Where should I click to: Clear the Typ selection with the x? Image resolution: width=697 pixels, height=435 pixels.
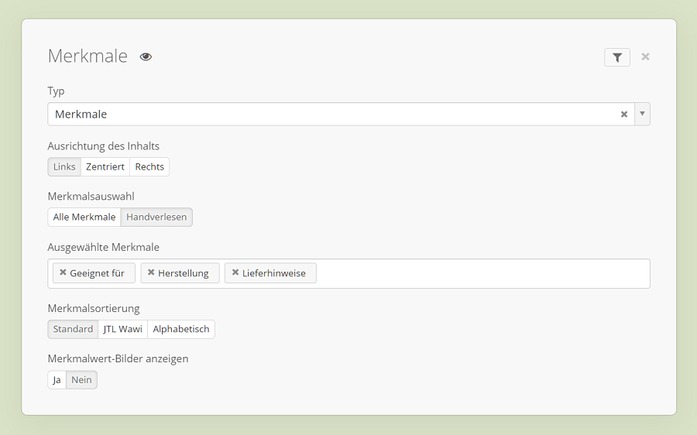click(623, 115)
